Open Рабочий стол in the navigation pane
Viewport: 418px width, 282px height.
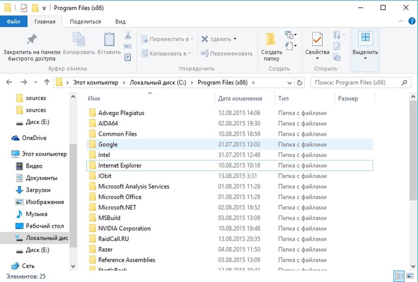click(40, 226)
